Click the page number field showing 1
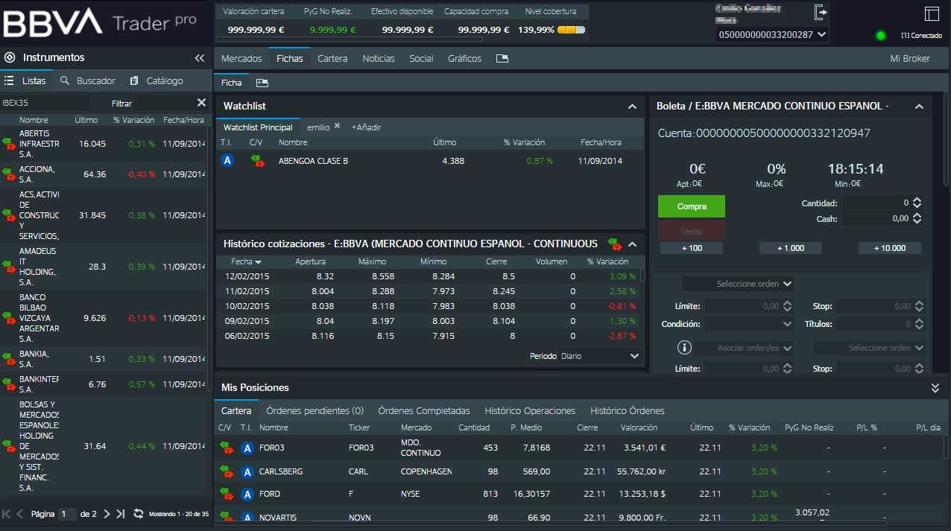 pyautogui.click(x=67, y=514)
